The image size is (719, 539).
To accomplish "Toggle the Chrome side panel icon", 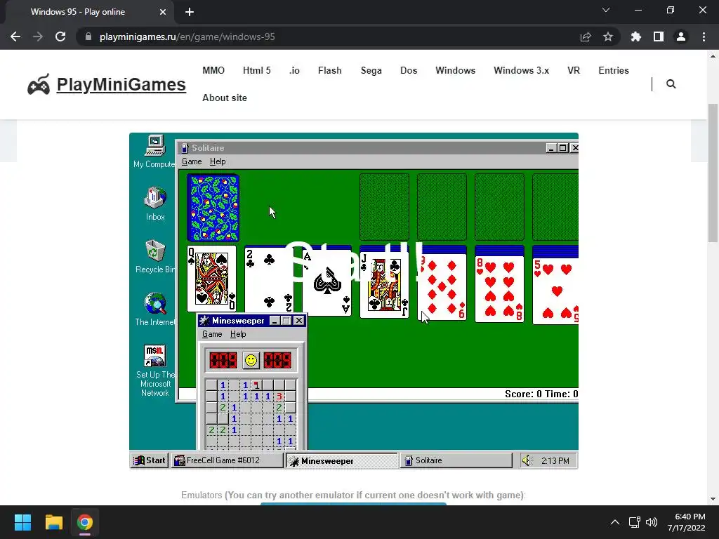I will [659, 36].
